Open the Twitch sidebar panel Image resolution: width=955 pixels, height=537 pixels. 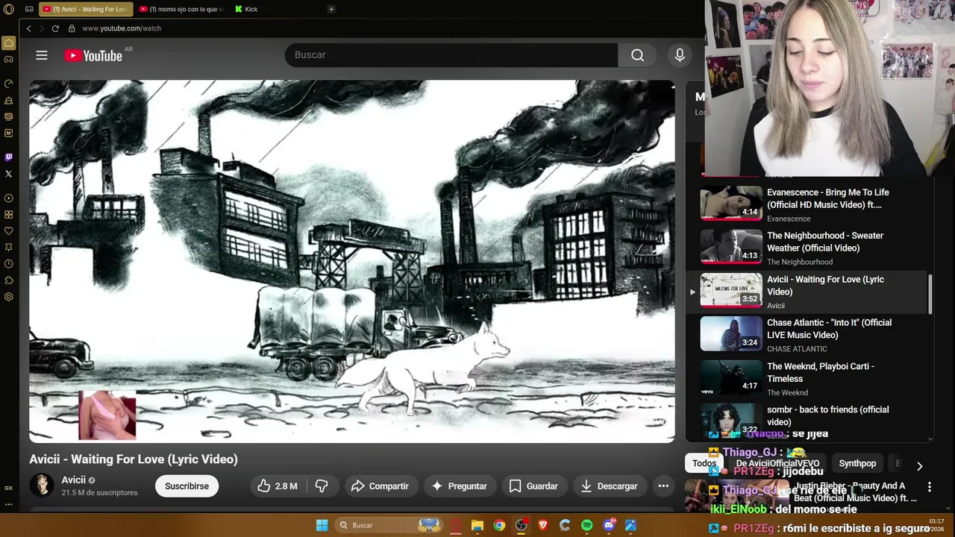coord(9,157)
